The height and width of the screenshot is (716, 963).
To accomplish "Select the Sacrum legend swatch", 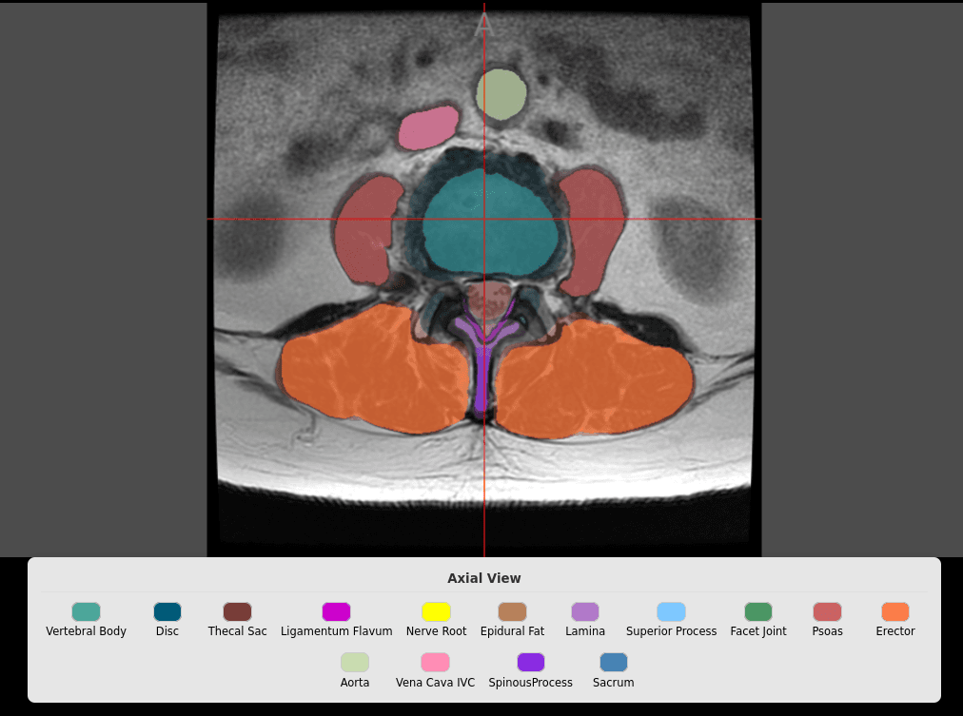I will (613, 662).
